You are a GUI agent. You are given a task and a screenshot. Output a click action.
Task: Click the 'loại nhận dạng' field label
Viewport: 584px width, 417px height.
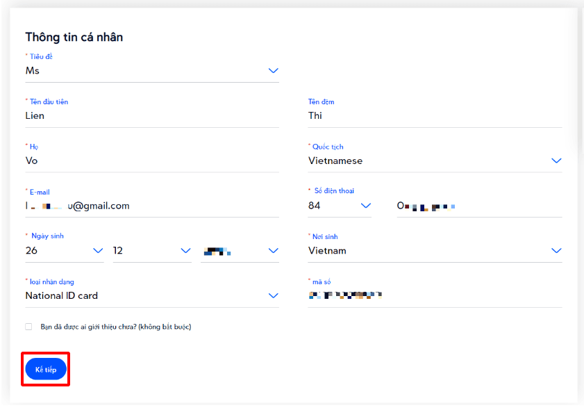[x=52, y=281]
